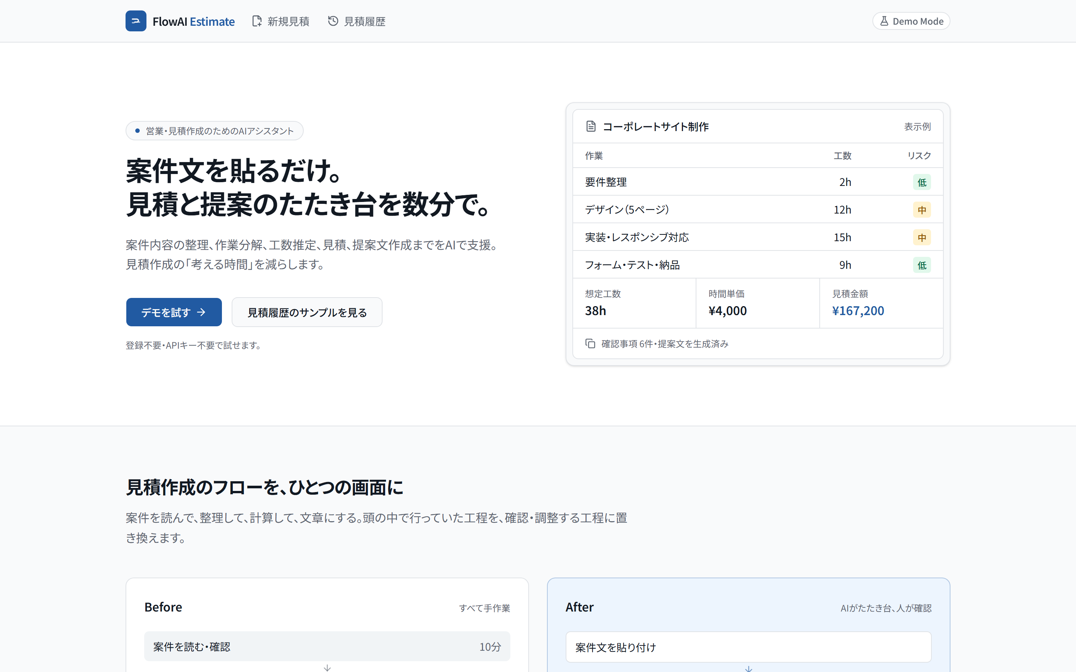Open the 見積履歴 nav item
1076x672 pixels.
pyautogui.click(x=356, y=21)
